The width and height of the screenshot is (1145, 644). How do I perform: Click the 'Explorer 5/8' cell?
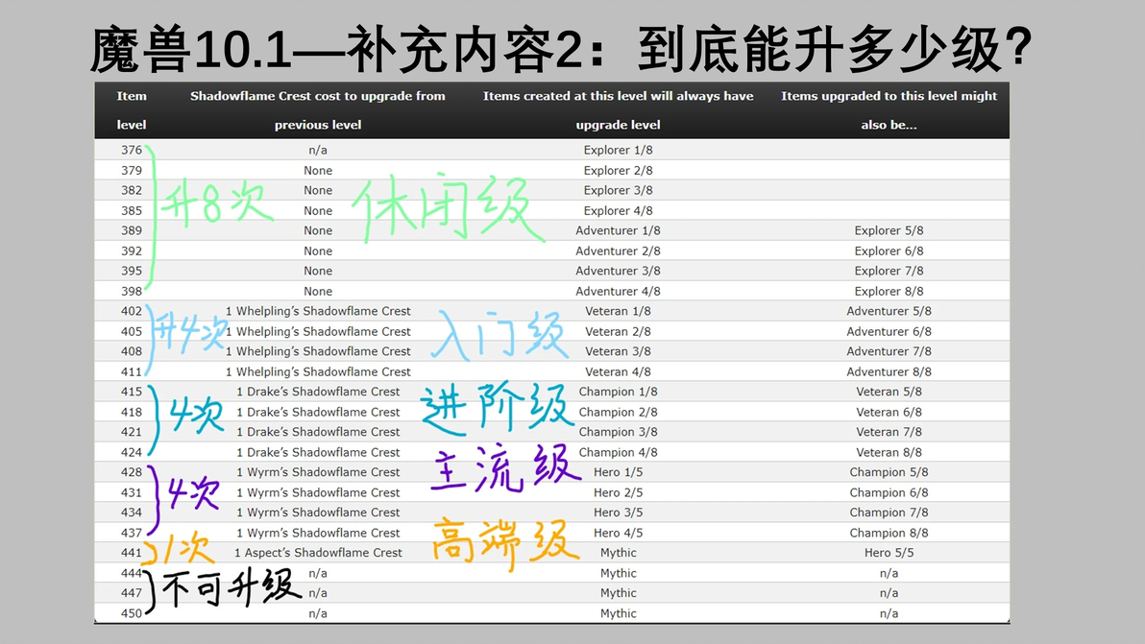pos(889,230)
